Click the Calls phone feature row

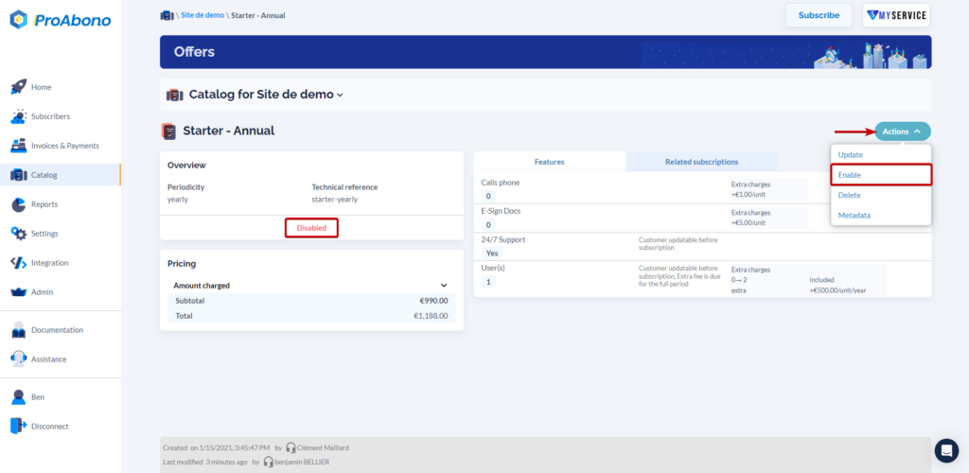coord(702,190)
